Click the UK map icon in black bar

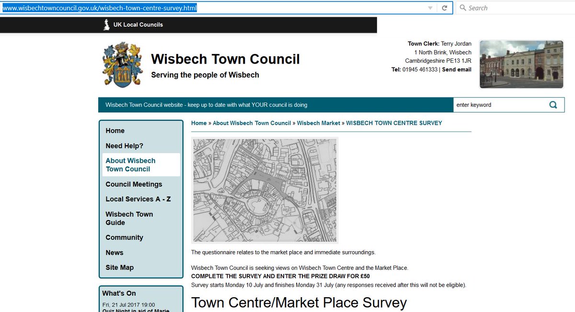point(106,24)
